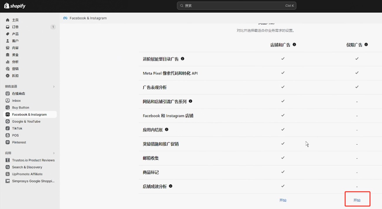Click the row label 商品标记
This screenshot has height=209, width=382.
[x=151, y=172]
